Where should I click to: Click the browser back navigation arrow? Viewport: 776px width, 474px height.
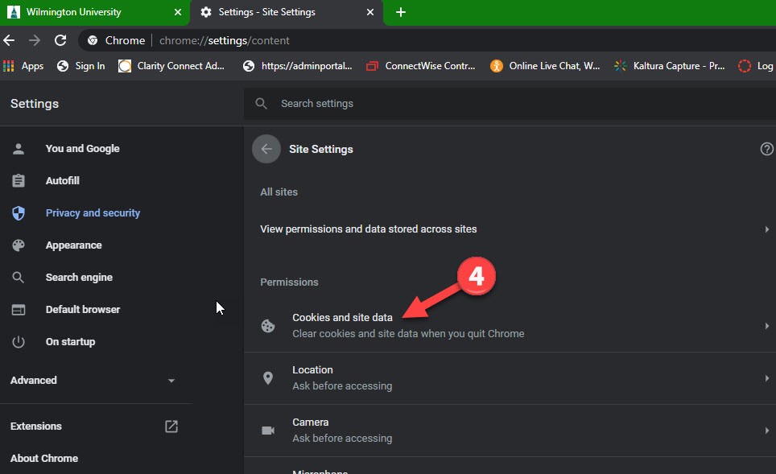point(10,40)
